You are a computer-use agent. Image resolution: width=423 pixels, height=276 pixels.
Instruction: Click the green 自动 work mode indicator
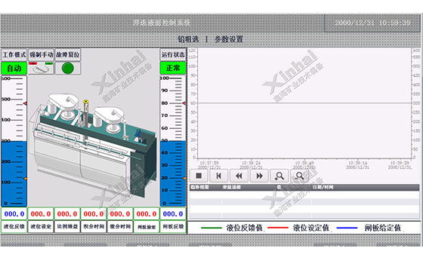(x=14, y=68)
